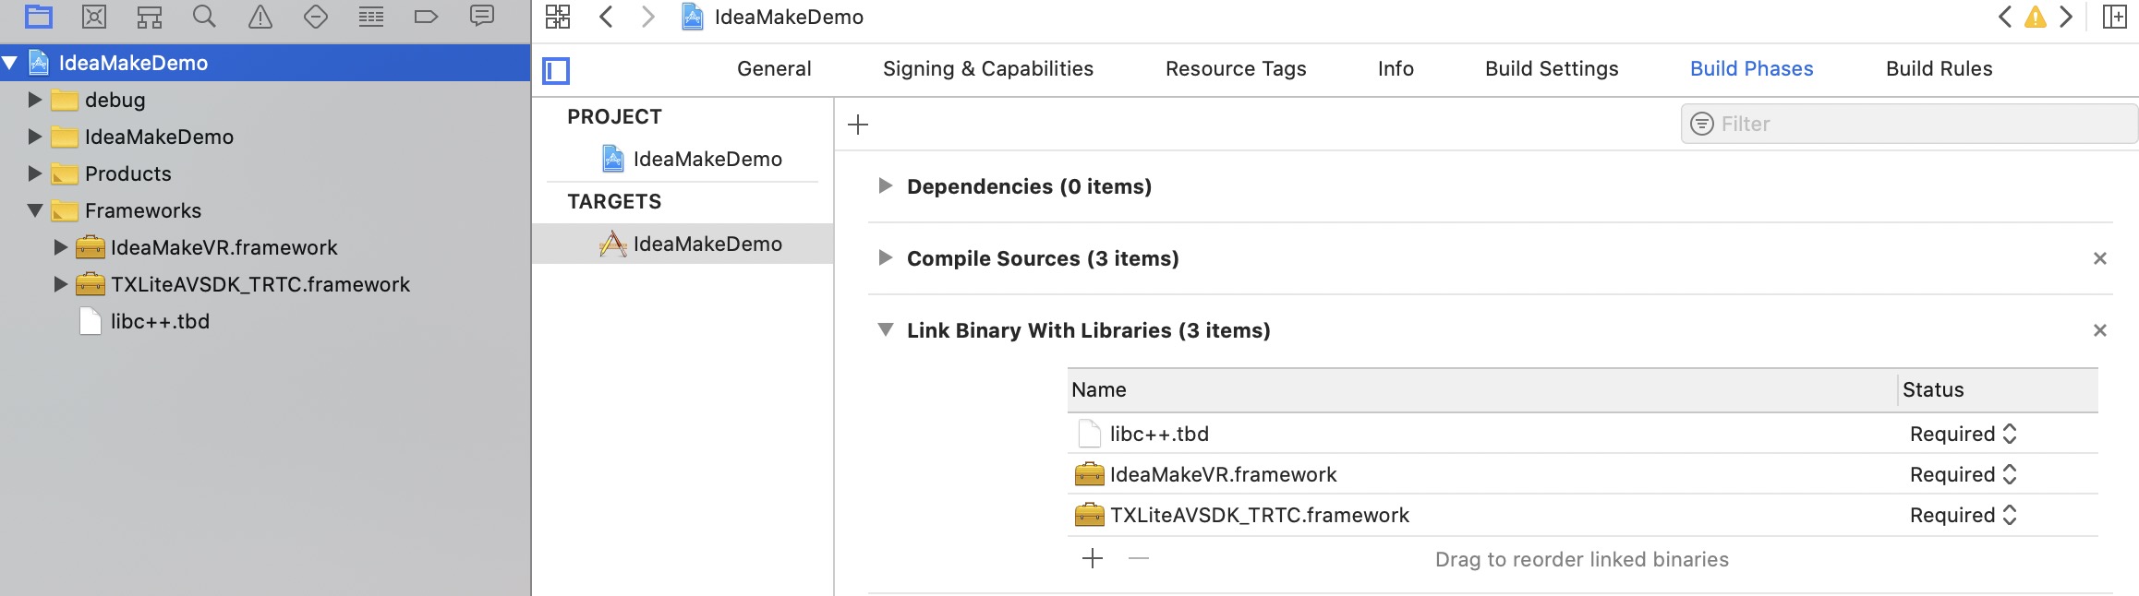Show the issue navigator warning icon
The height and width of the screenshot is (596, 2139).
click(260, 17)
